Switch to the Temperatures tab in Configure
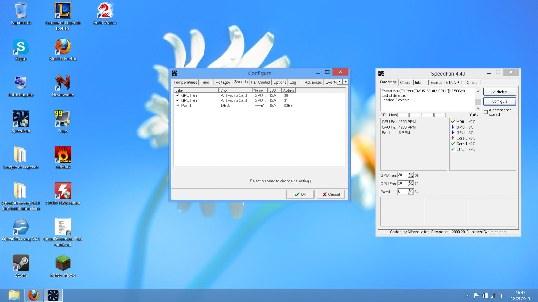Viewport: 538px width, 302px height. click(x=185, y=82)
